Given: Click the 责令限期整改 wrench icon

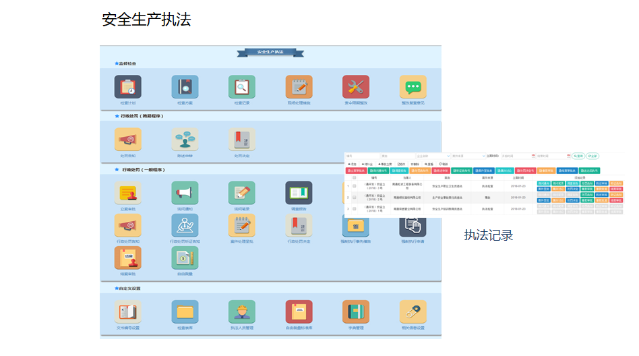Looking at the screenshot, I should coord(355,87).
